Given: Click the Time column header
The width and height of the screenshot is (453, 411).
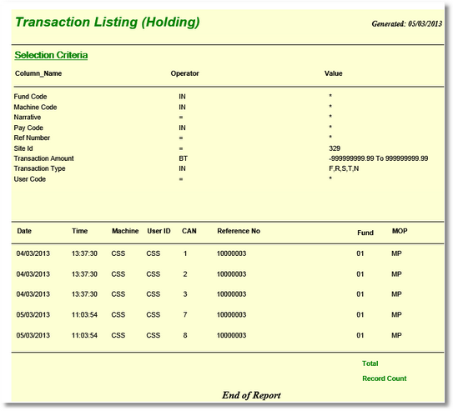Looking at the screenshot, I should click(x=80, y=231).
